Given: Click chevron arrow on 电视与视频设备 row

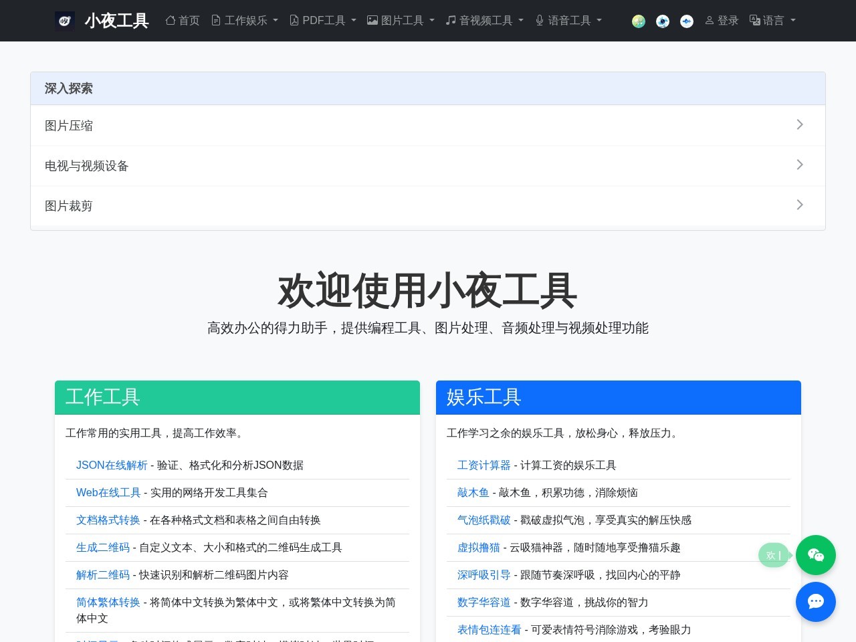Looking at the screenshot, I should coord(800,165).
